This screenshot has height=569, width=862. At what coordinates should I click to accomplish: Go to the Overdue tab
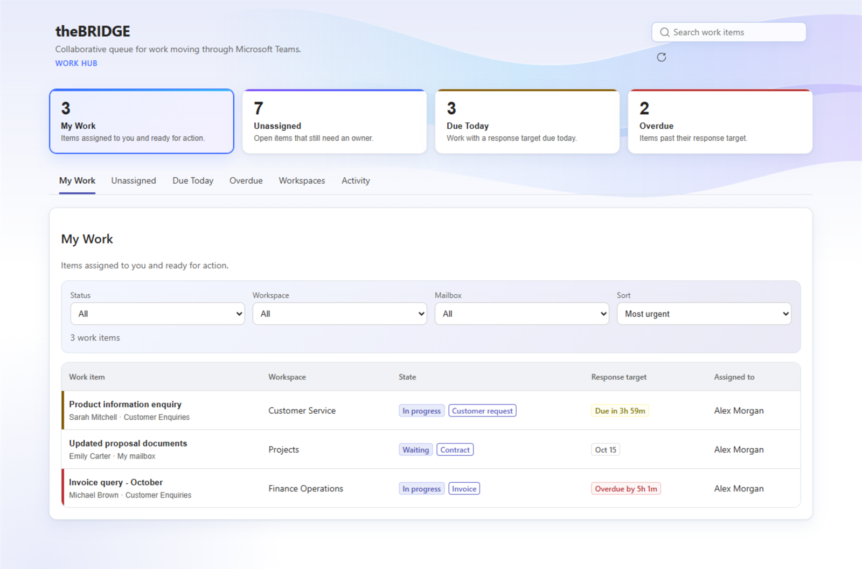(246, 181)
